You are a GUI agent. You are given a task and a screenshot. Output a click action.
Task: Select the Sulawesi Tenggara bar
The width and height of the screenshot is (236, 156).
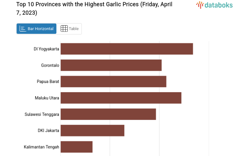(108, 114)
